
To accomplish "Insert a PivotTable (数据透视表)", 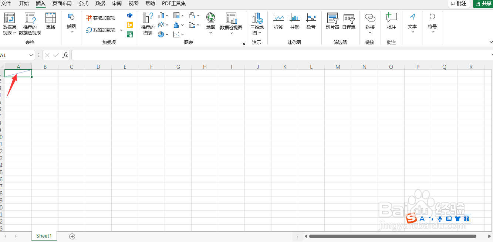I will coord(10,24).
